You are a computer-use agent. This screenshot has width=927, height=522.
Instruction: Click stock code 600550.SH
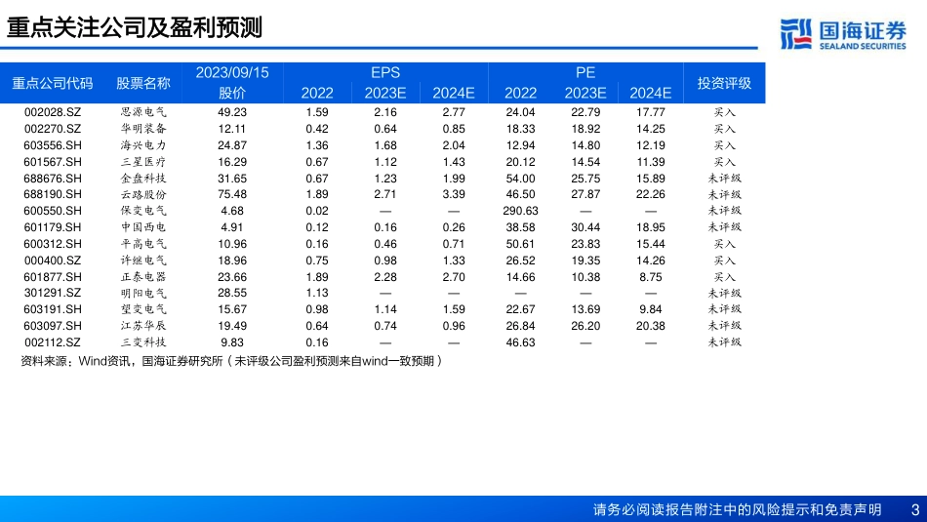(x=53, y=211)
